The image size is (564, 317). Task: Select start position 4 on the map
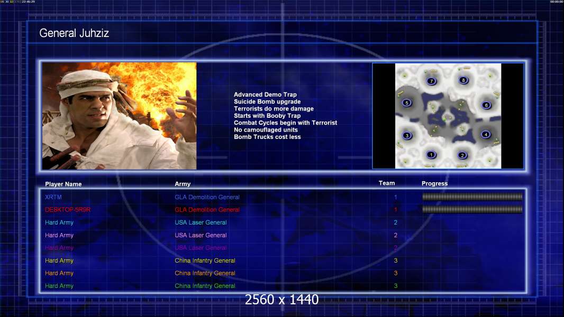click(486, 134)
